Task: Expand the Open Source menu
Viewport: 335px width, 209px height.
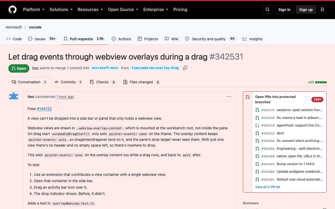Action: [x=123, y=10]
